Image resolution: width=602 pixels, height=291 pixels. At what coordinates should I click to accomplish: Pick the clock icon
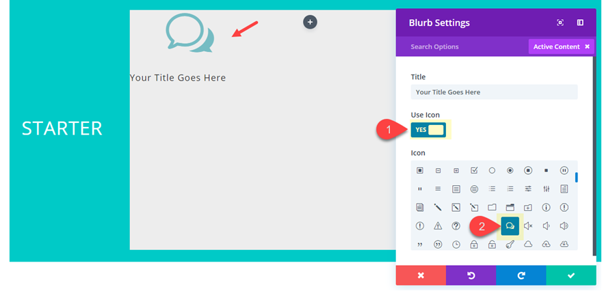tap(456, 245)
